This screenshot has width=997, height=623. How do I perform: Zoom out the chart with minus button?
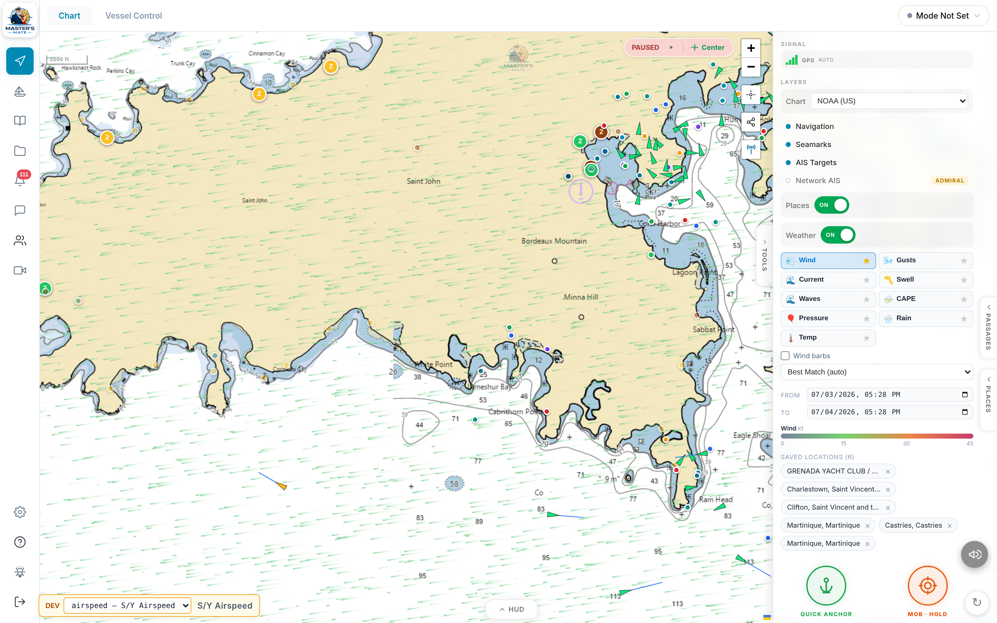pyautogui.click(x=751, y=67)
